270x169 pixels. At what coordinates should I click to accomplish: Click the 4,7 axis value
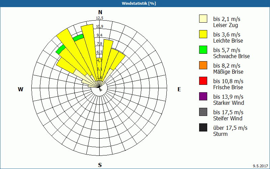click(99, 61)
